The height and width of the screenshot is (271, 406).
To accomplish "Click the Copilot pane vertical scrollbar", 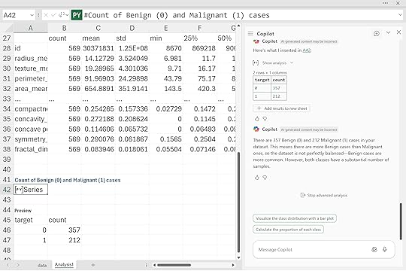I will [x=401, y=221].
